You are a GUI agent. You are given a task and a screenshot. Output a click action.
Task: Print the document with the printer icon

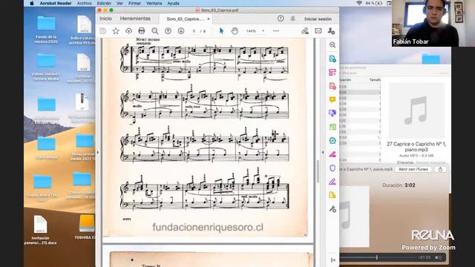[142, 31]
